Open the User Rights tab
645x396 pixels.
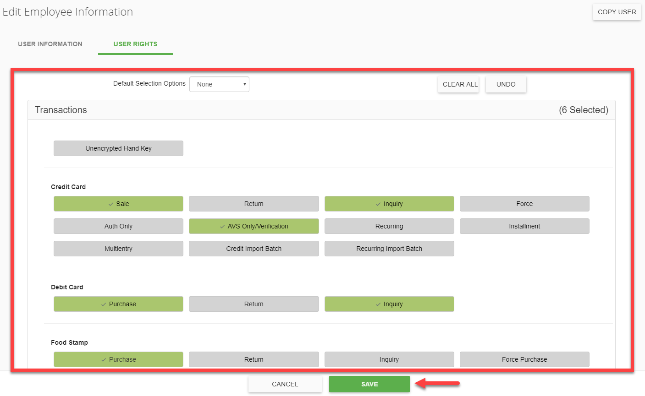click(135, 44)
